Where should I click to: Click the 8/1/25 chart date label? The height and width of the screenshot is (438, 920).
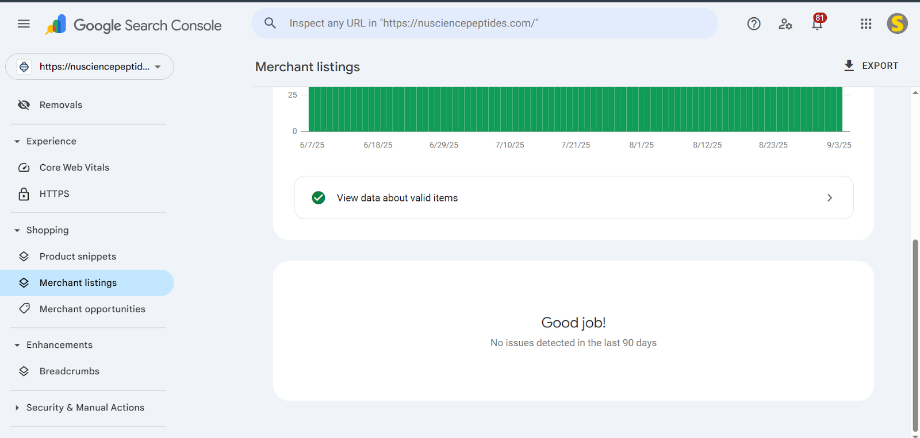coord(642,145)
